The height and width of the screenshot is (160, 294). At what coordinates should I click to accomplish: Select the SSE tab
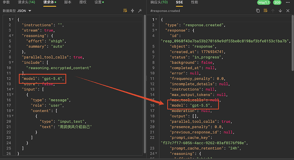[179, 2]
